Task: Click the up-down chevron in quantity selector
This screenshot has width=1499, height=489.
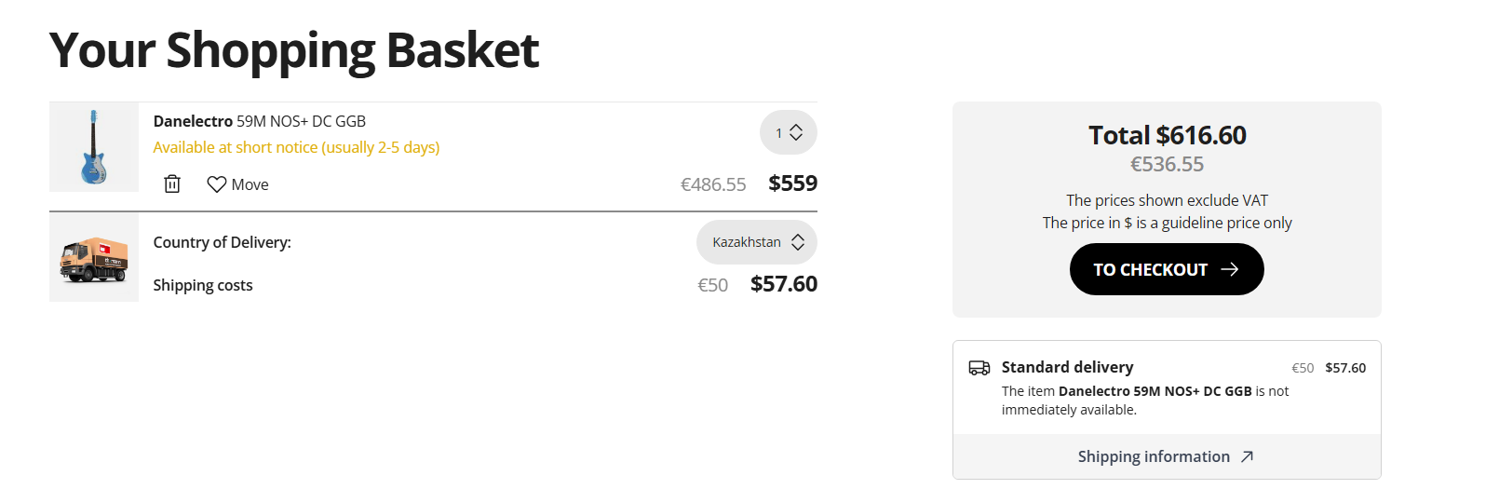Action: [796, 133]
